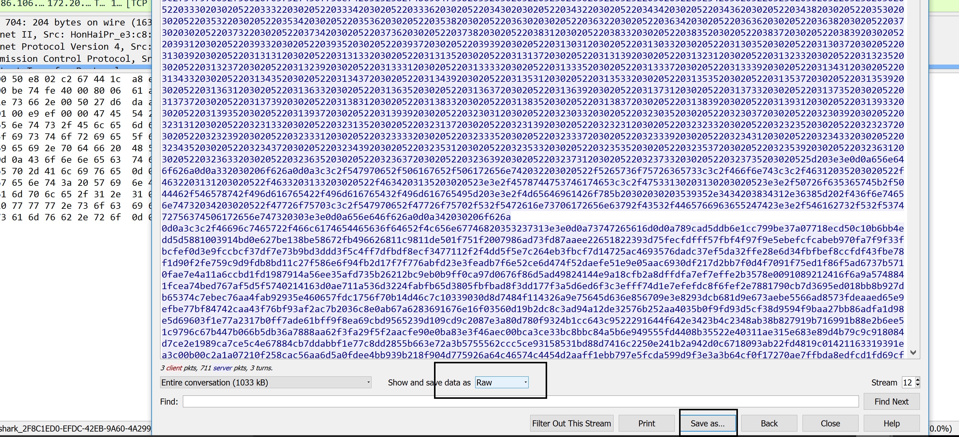Click the '3 client pkts, 711 server pkts' status text

coord(216,368)
